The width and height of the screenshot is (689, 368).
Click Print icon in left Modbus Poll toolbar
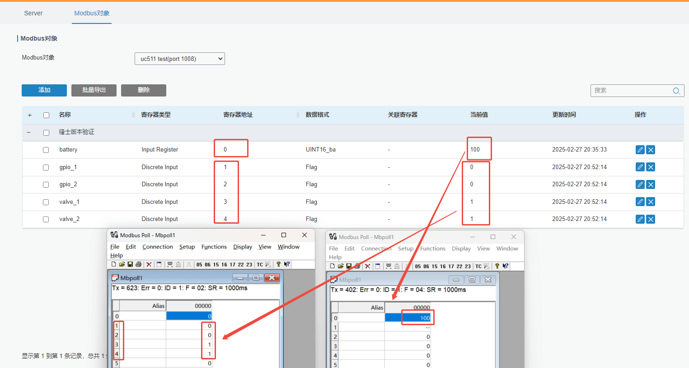138,265
